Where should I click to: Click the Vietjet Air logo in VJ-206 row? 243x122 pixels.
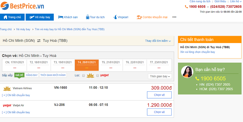pos(7,105)
